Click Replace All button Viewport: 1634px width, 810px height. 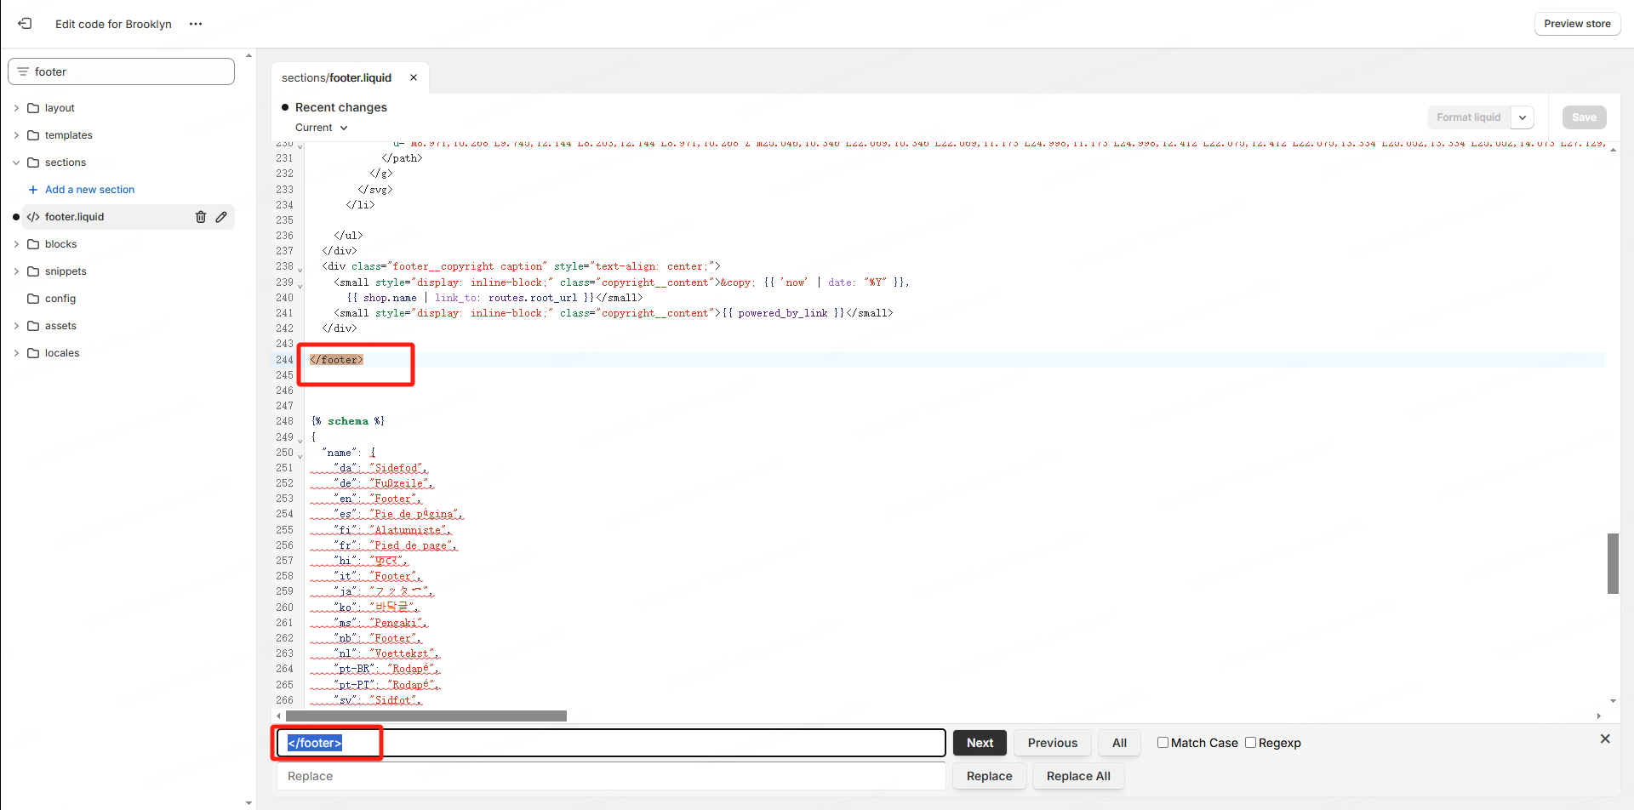[1077, 776]
